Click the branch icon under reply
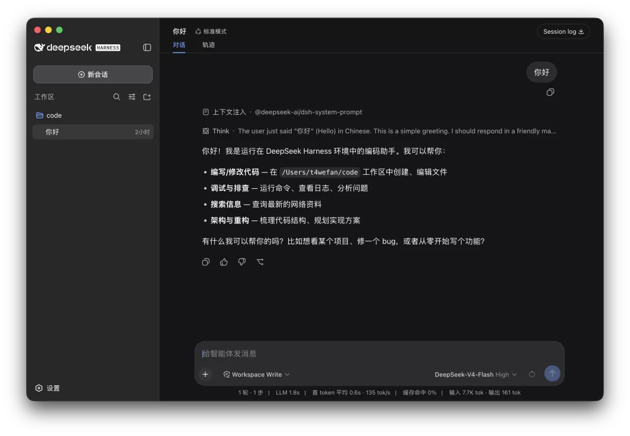Viewport: 630px width, 436px height. pyautogui.click(x=260, y=262)
